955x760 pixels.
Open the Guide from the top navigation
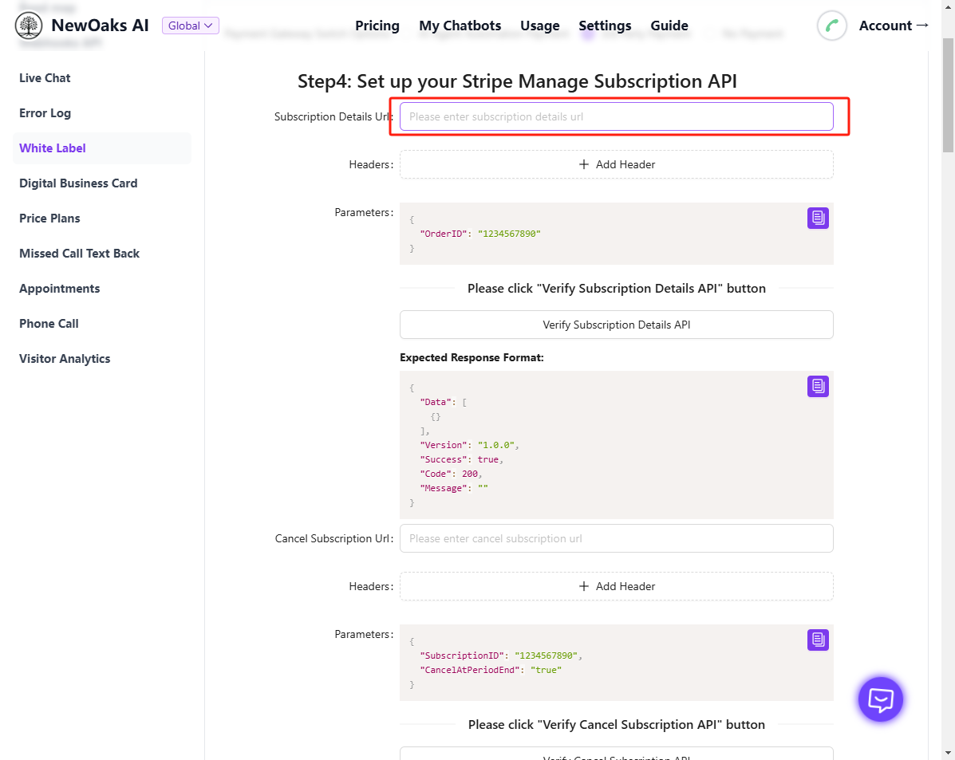point(669,26)
